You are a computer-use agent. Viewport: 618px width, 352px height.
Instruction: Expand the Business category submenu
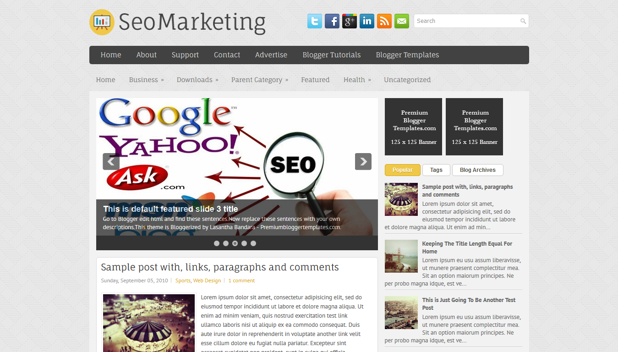tap(146, 80)
